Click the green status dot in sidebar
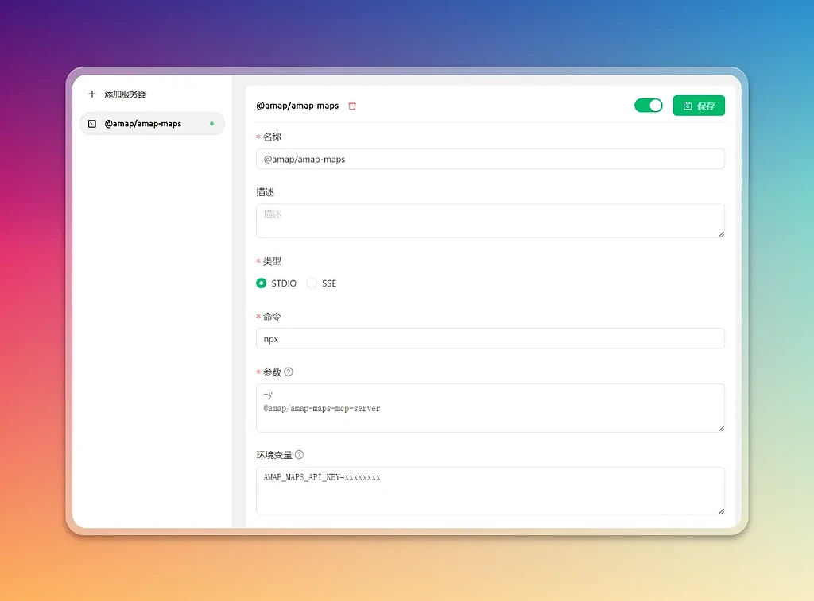 tap(211, 123)
